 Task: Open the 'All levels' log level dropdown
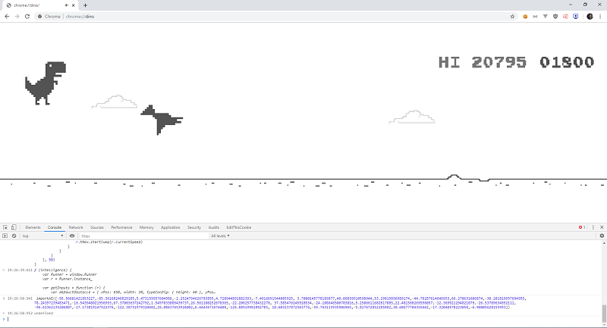pos(220,236)
